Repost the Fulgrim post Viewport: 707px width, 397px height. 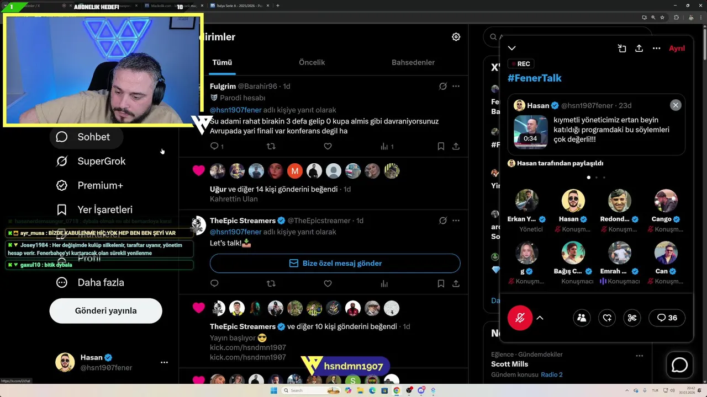[x=271, y=146]
